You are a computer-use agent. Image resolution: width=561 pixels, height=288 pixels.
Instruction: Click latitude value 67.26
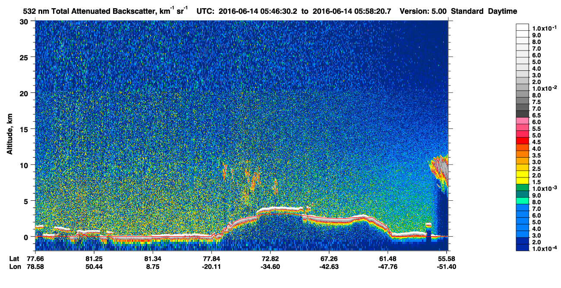(x=329, y=259)
